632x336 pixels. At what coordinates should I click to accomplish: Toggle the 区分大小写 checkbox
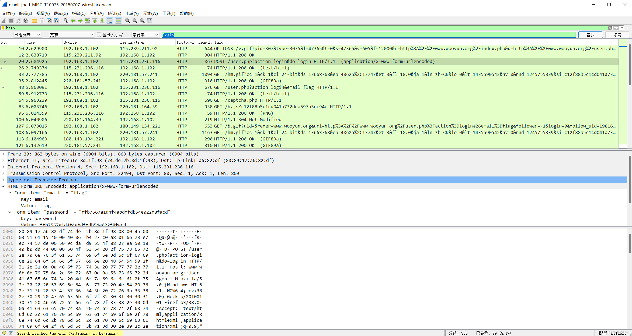[99, 35]
